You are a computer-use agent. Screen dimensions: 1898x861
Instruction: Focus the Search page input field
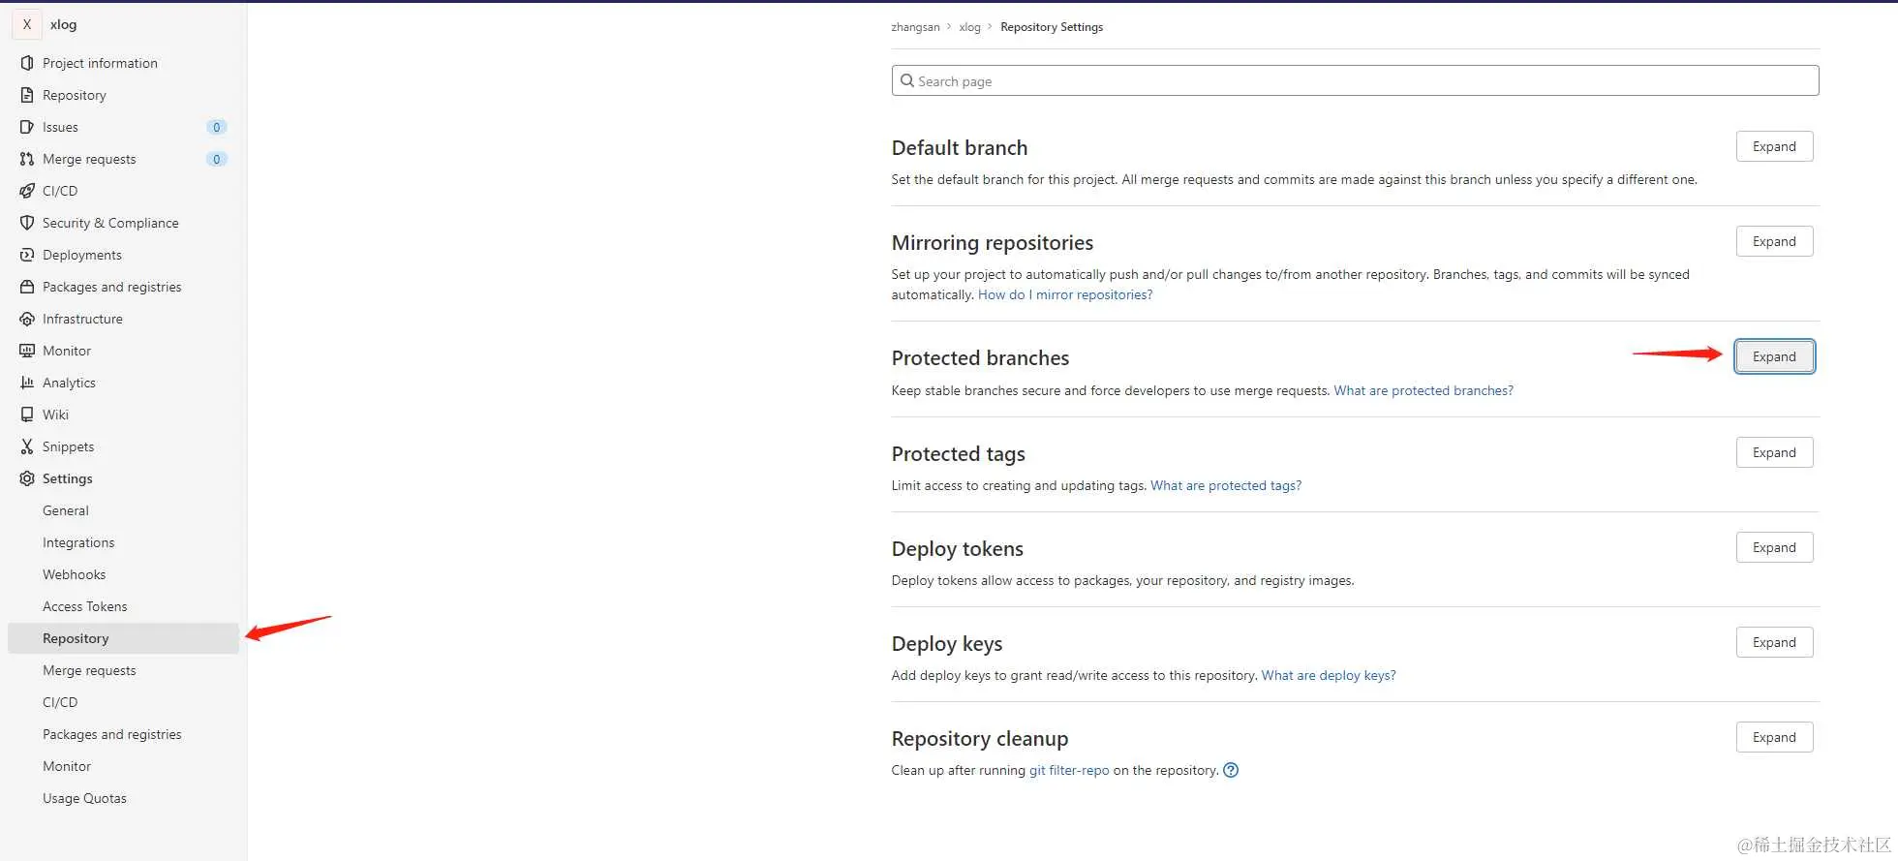1355,80
